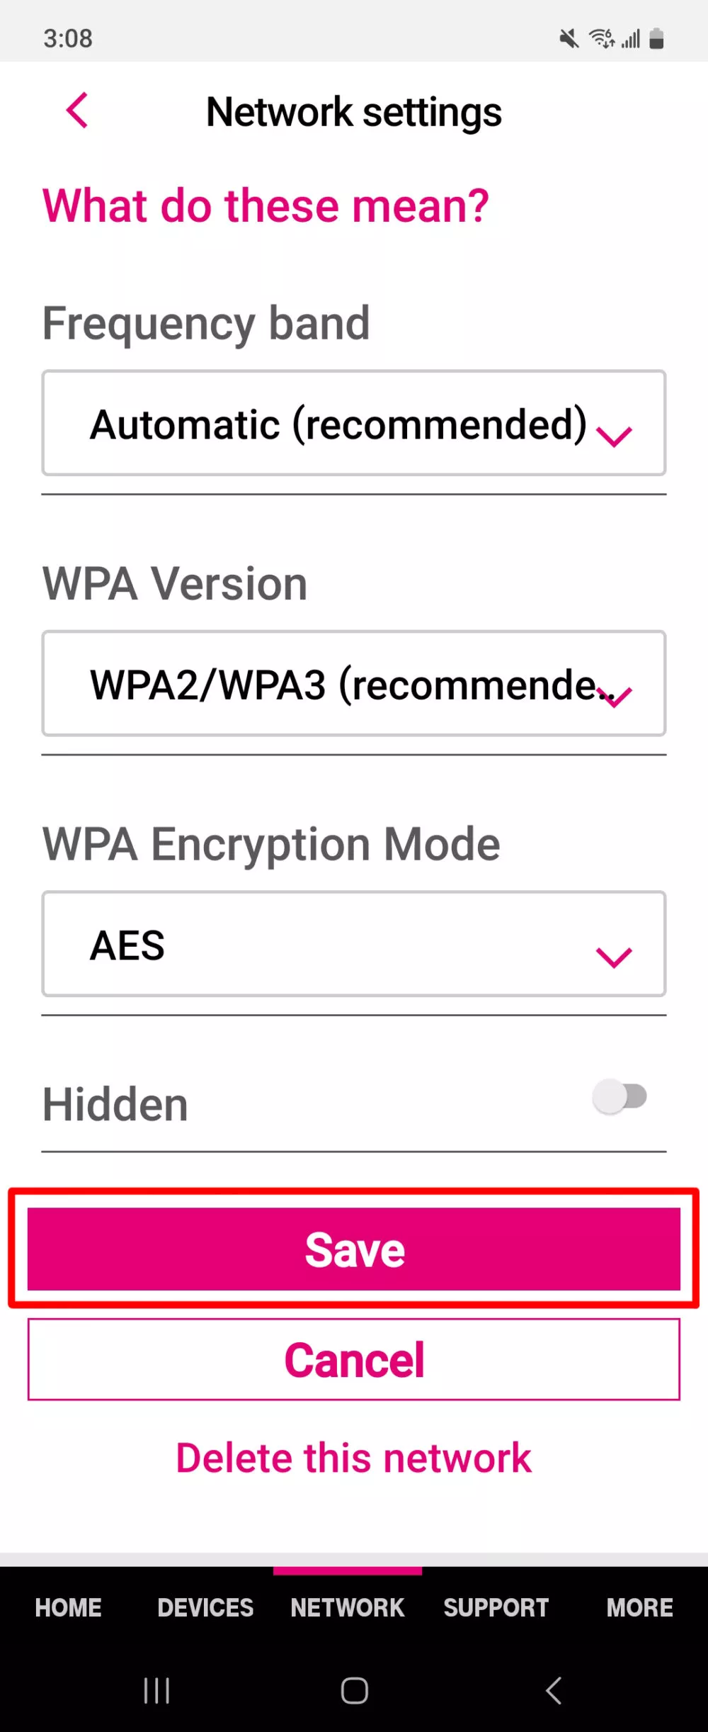Open the SUPPORT section

tap(496, 1607)
